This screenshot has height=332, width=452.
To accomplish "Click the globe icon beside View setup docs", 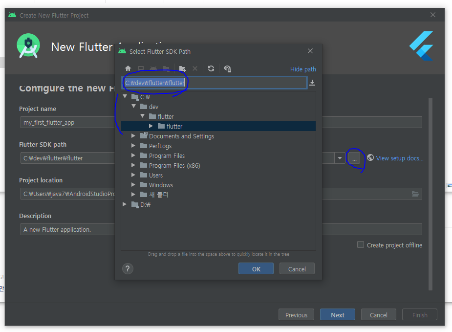I will (370, 157).
